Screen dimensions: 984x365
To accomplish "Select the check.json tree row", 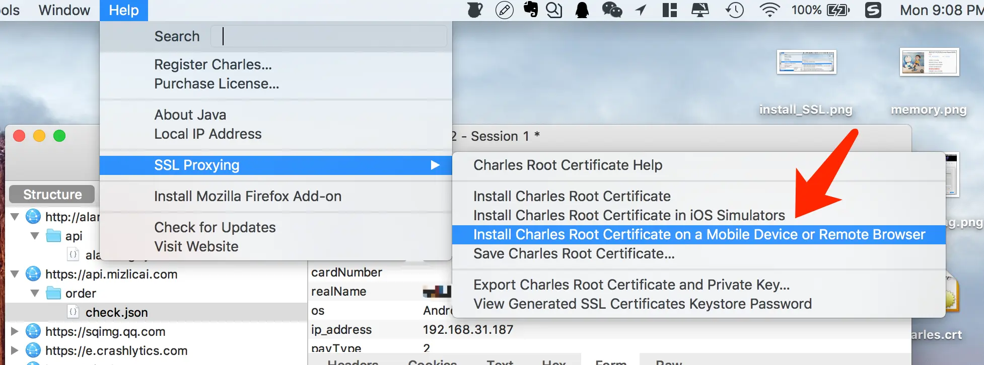I will point(157,312).
